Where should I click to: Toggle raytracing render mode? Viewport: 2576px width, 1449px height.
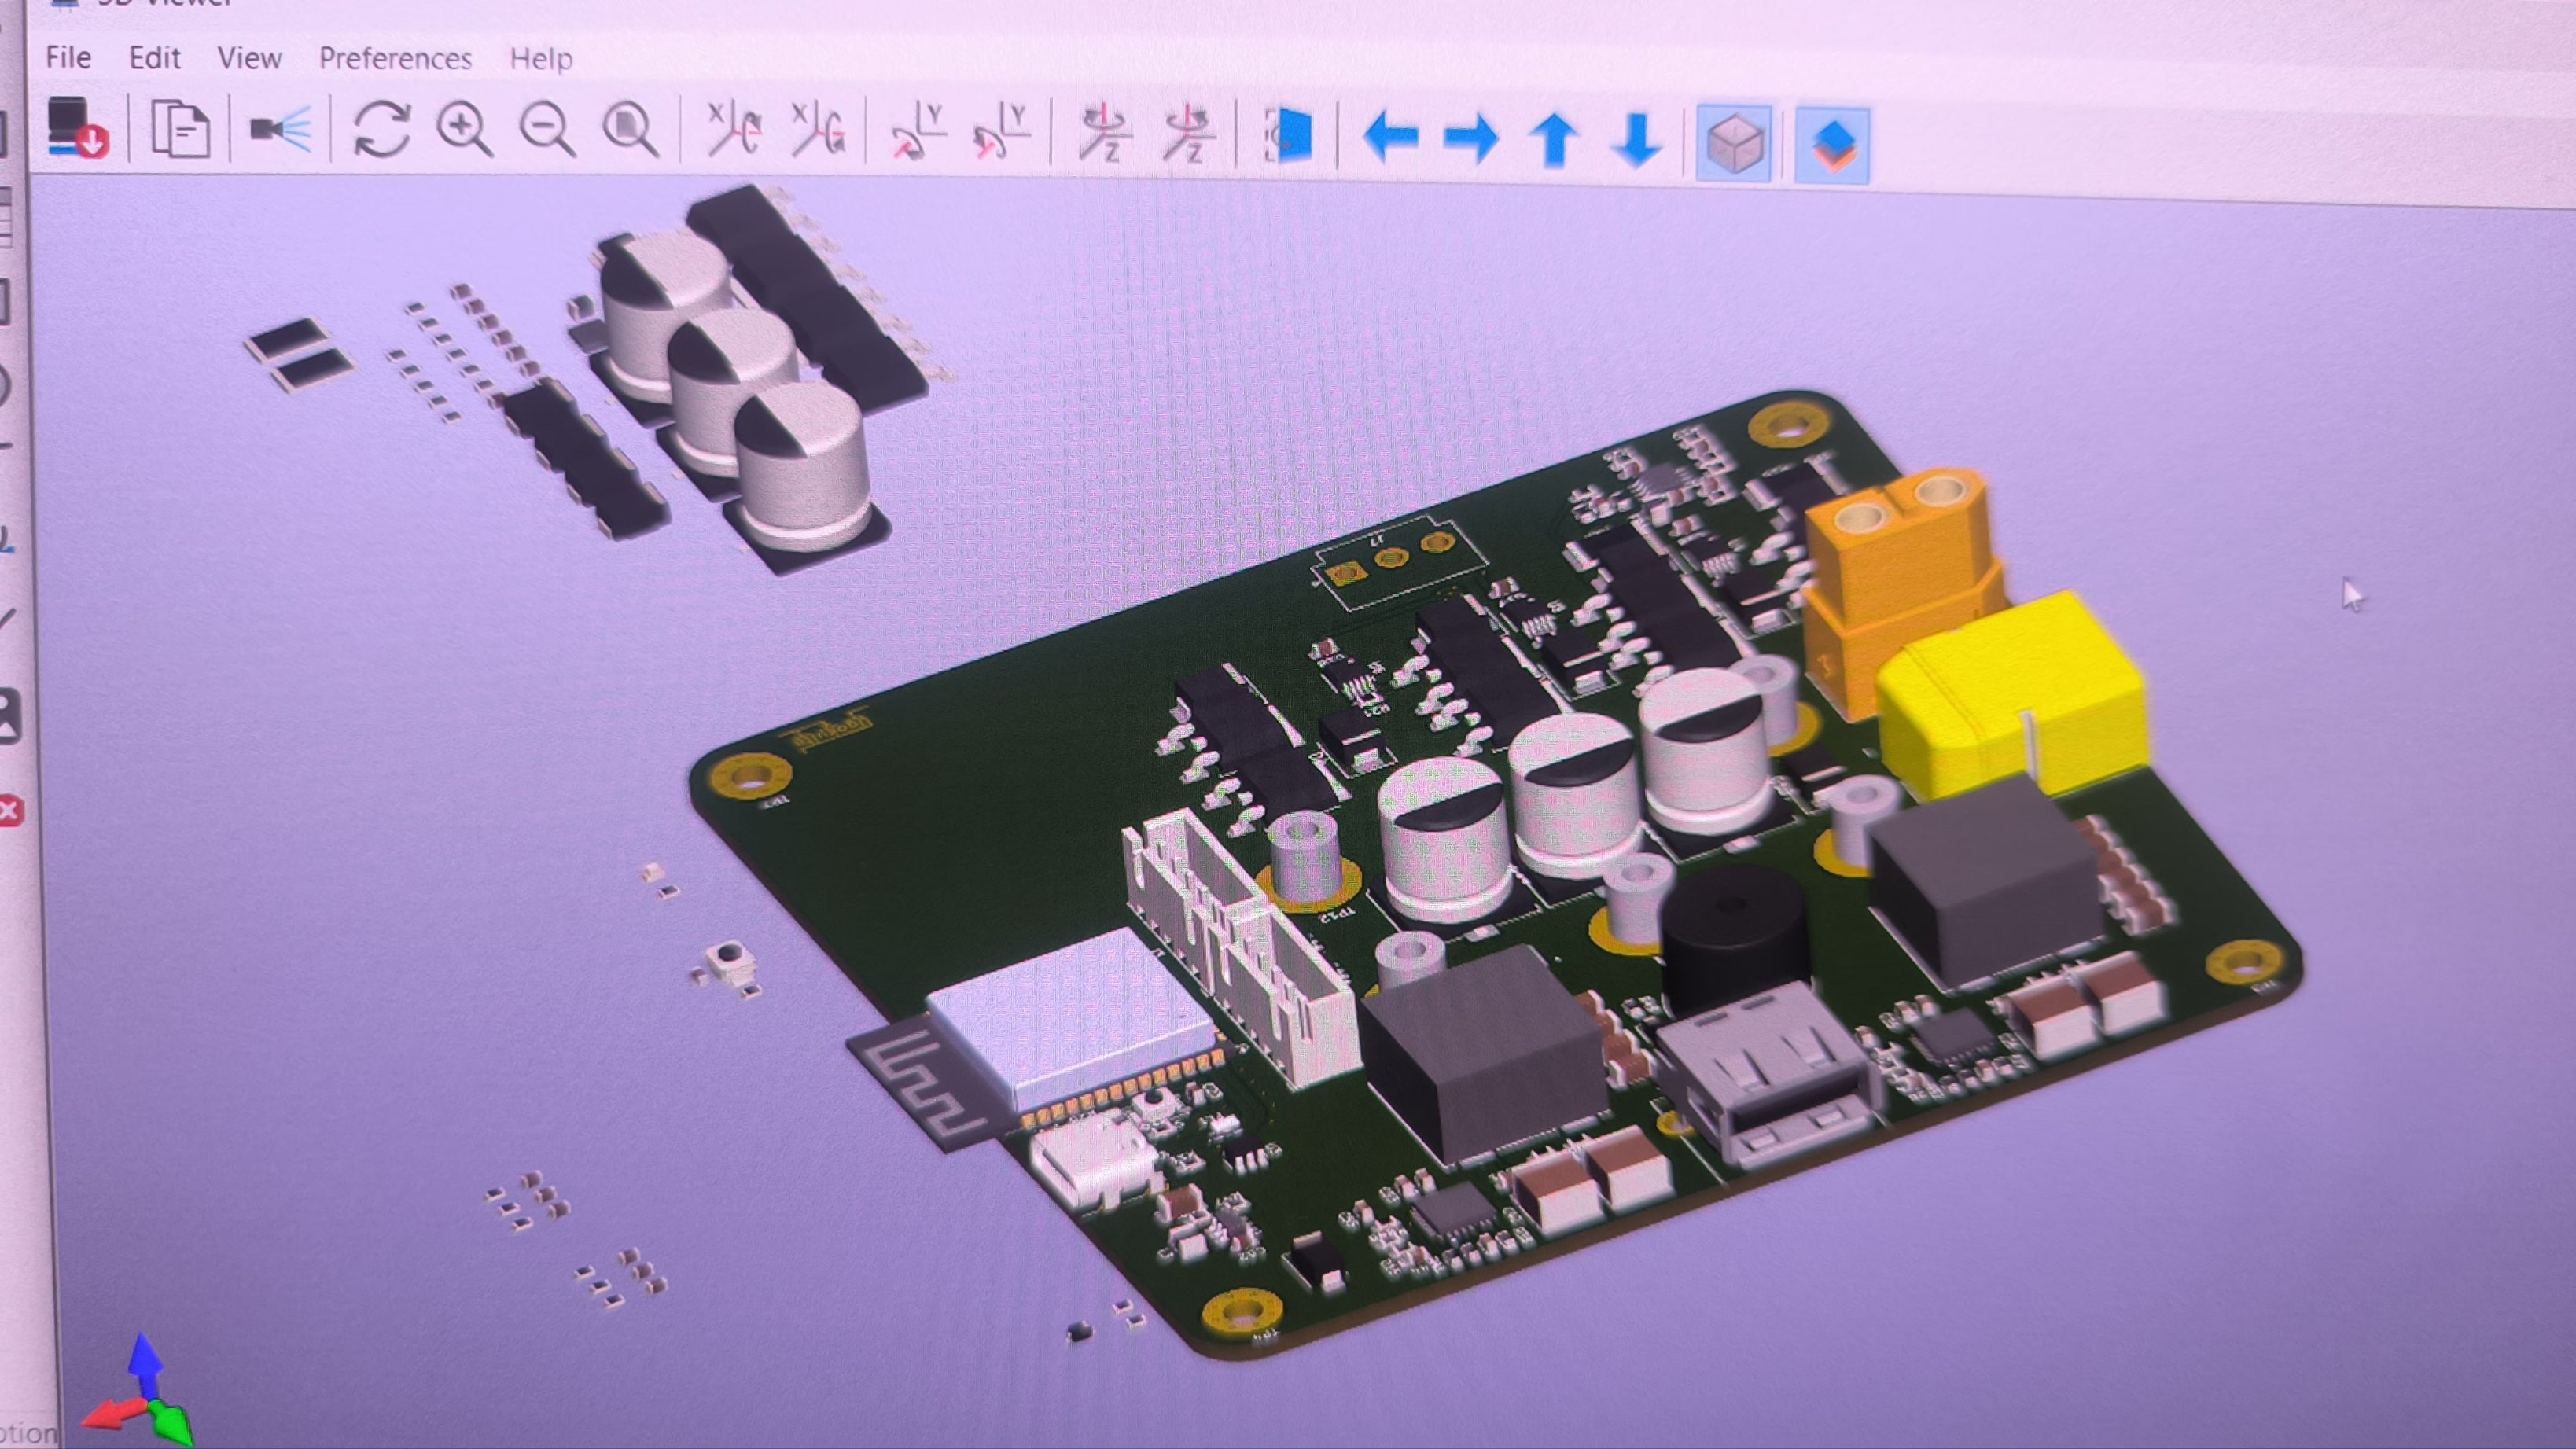280,129
